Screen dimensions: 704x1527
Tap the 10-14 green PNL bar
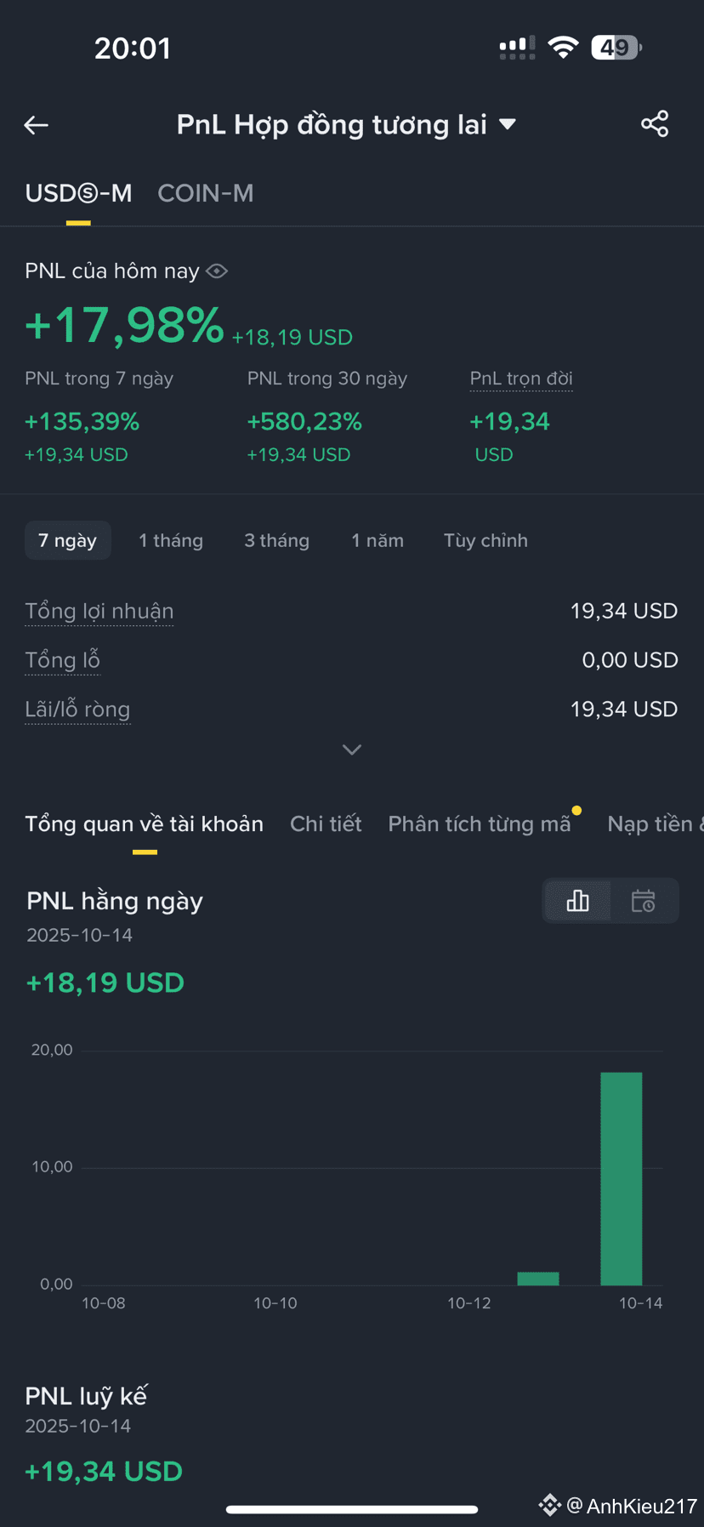tap(622, 1178)
